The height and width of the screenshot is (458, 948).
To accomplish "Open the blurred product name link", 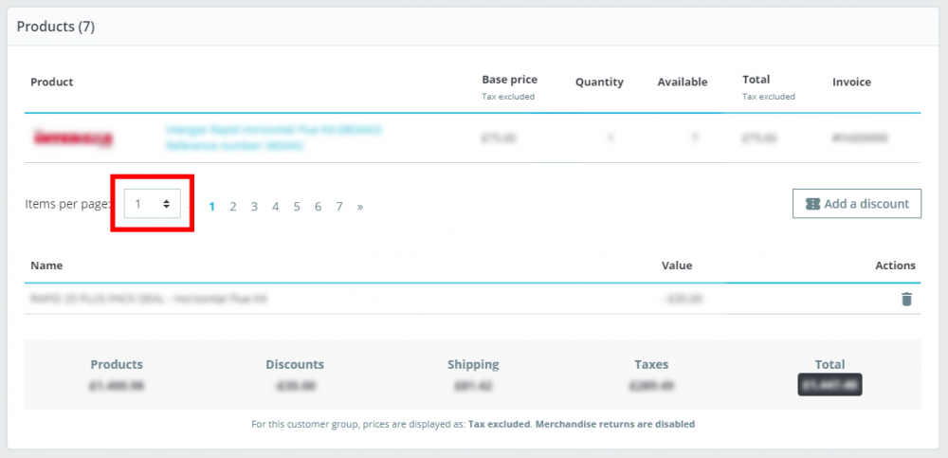I will (273, 130).
